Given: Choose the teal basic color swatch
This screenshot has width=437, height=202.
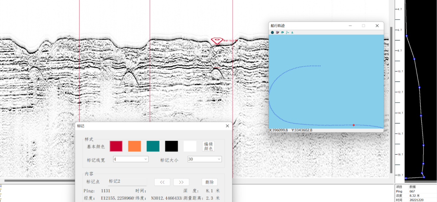Looking at the screenshot, I should [153, 146].
